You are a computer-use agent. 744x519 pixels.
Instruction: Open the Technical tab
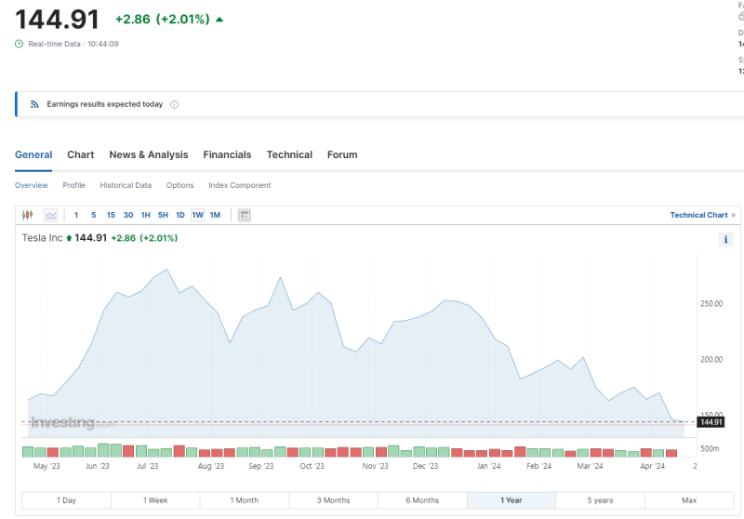point(289,154)
